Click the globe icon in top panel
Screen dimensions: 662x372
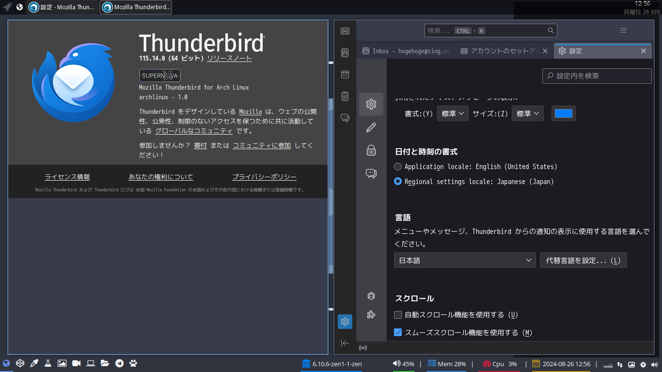(x=20, y=7)
